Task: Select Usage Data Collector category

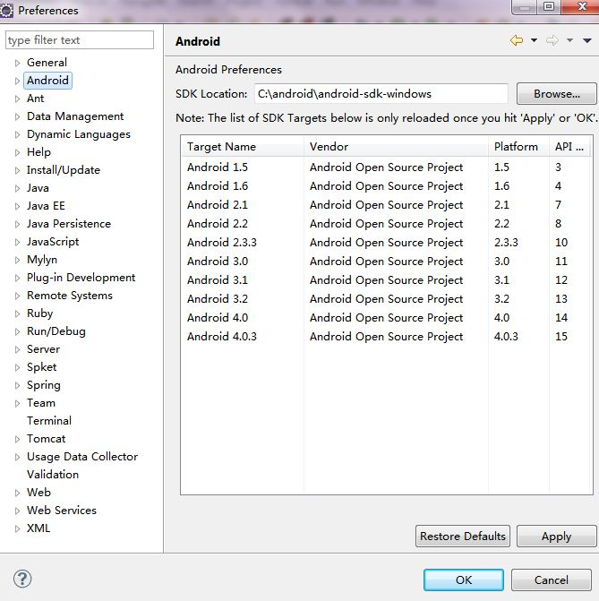Action: pos(82,457)
